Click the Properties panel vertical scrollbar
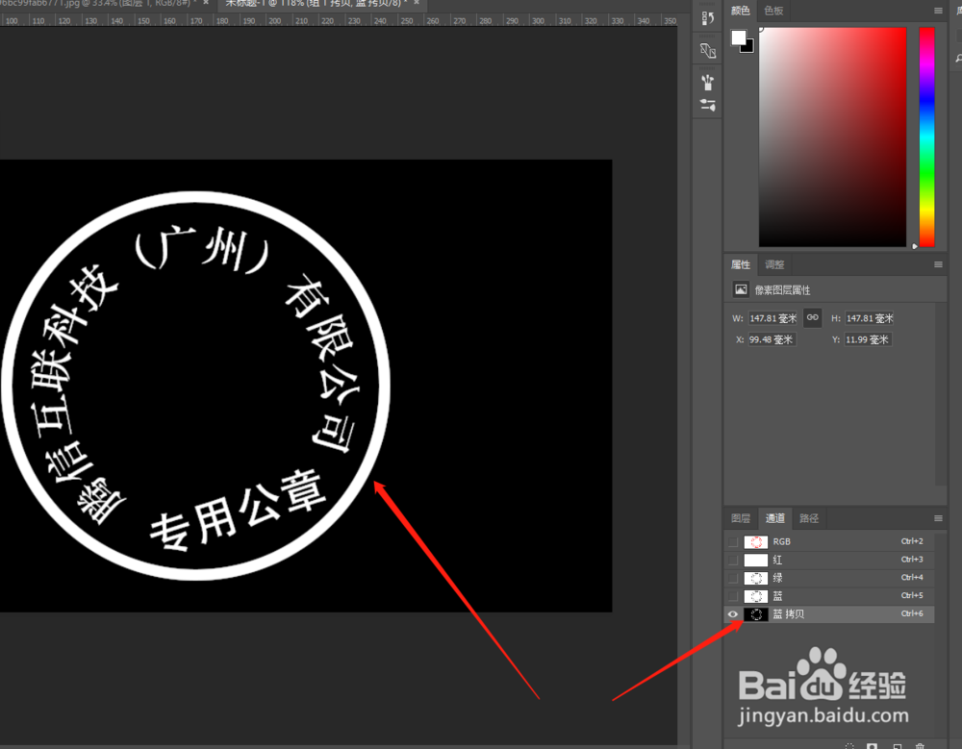This screenshot has width=962, height=749. [x=941, y=392]
